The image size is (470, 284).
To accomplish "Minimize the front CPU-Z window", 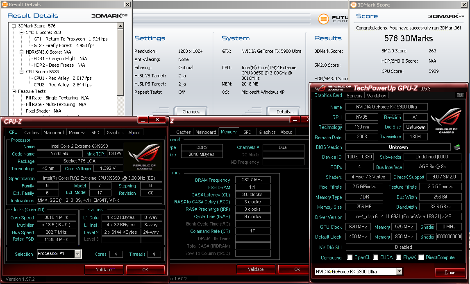I will [x=143, y=120].
